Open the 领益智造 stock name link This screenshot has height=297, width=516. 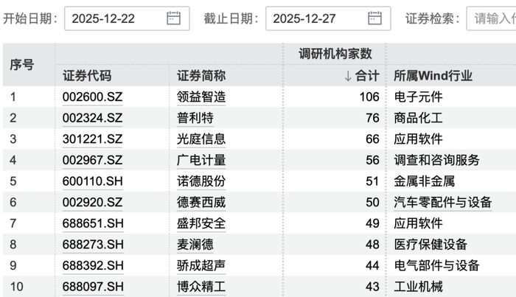tap(201, 97)
